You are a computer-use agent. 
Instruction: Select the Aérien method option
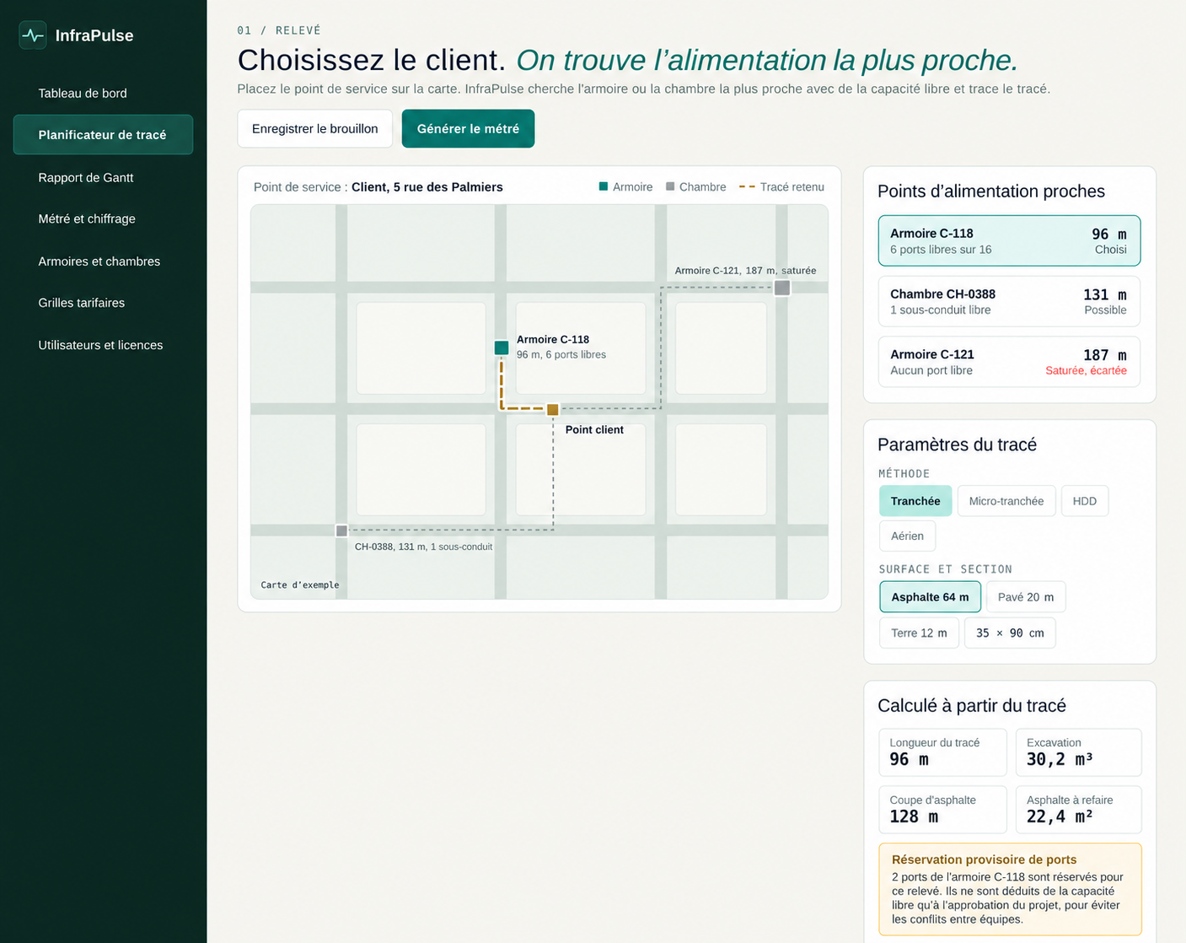coord(907,536)
